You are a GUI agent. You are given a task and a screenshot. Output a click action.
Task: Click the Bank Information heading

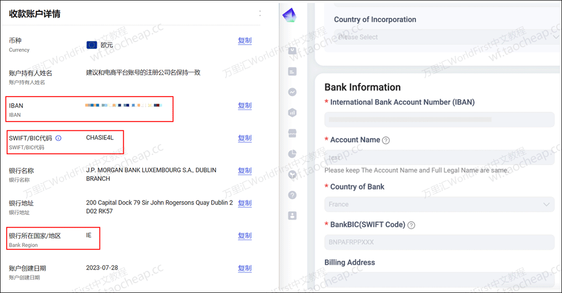[x=362, y=87]
